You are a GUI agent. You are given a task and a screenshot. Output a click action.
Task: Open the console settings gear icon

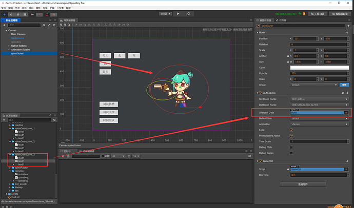pos(249,156)
